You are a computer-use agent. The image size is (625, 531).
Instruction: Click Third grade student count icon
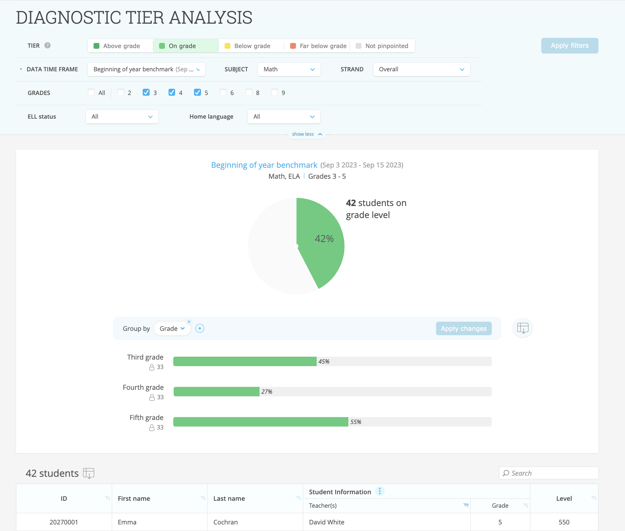pyautogui.click(x=152, y=367)
